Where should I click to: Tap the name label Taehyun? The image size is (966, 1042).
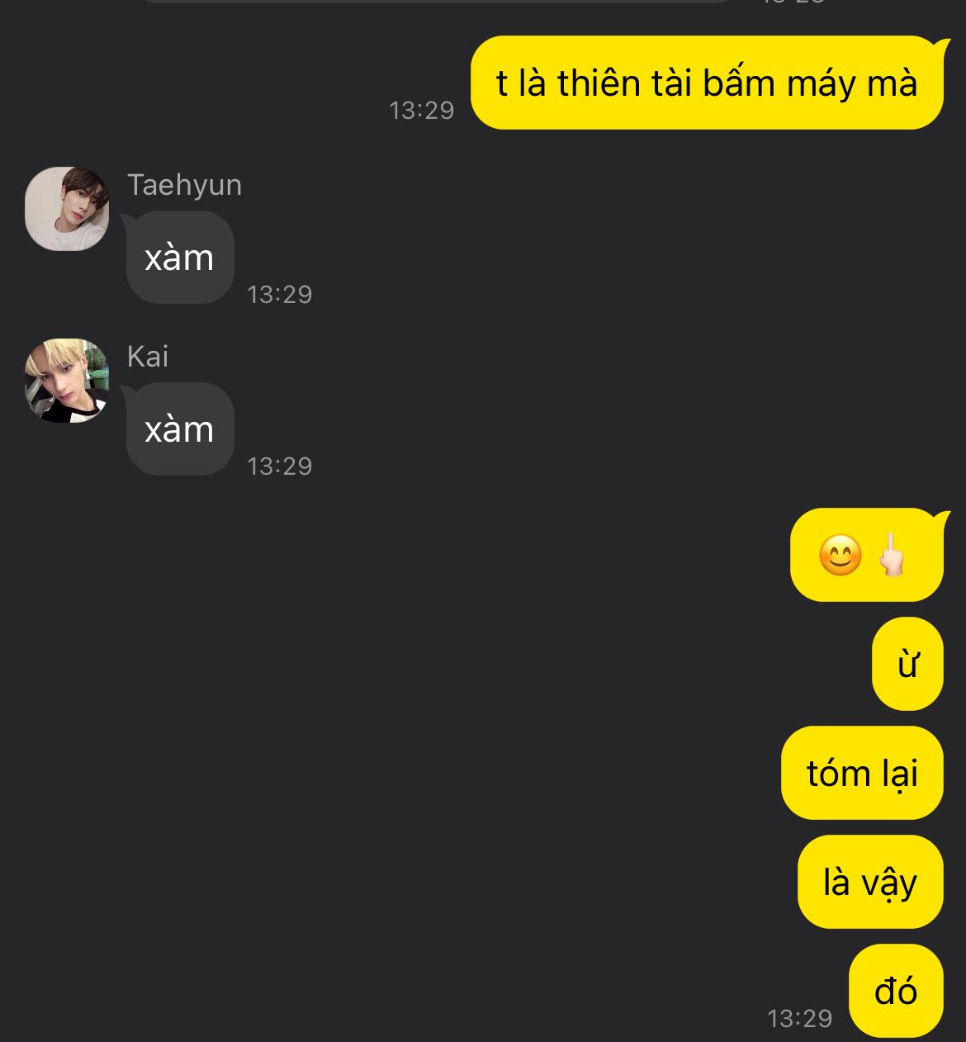click(x=184, y=185)
